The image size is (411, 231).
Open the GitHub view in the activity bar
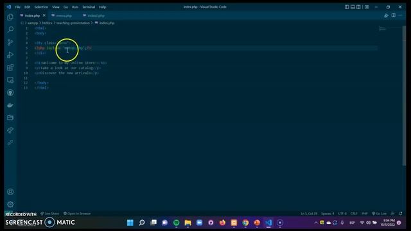[10, 92]
